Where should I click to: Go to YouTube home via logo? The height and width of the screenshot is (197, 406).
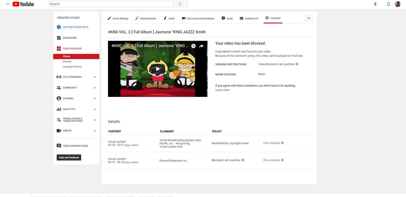tap(23, 4)
